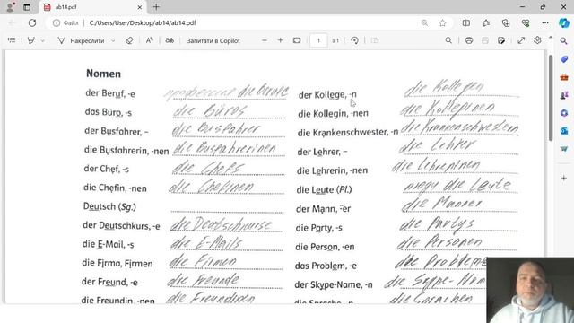Open PDF search magnifier in toolbar

point(448,40)
